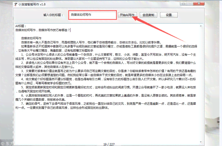This screenshot has height=146, width=222.
Task: Start AI writing with 开始AI写作 button
Action: [x=127, y=15]
